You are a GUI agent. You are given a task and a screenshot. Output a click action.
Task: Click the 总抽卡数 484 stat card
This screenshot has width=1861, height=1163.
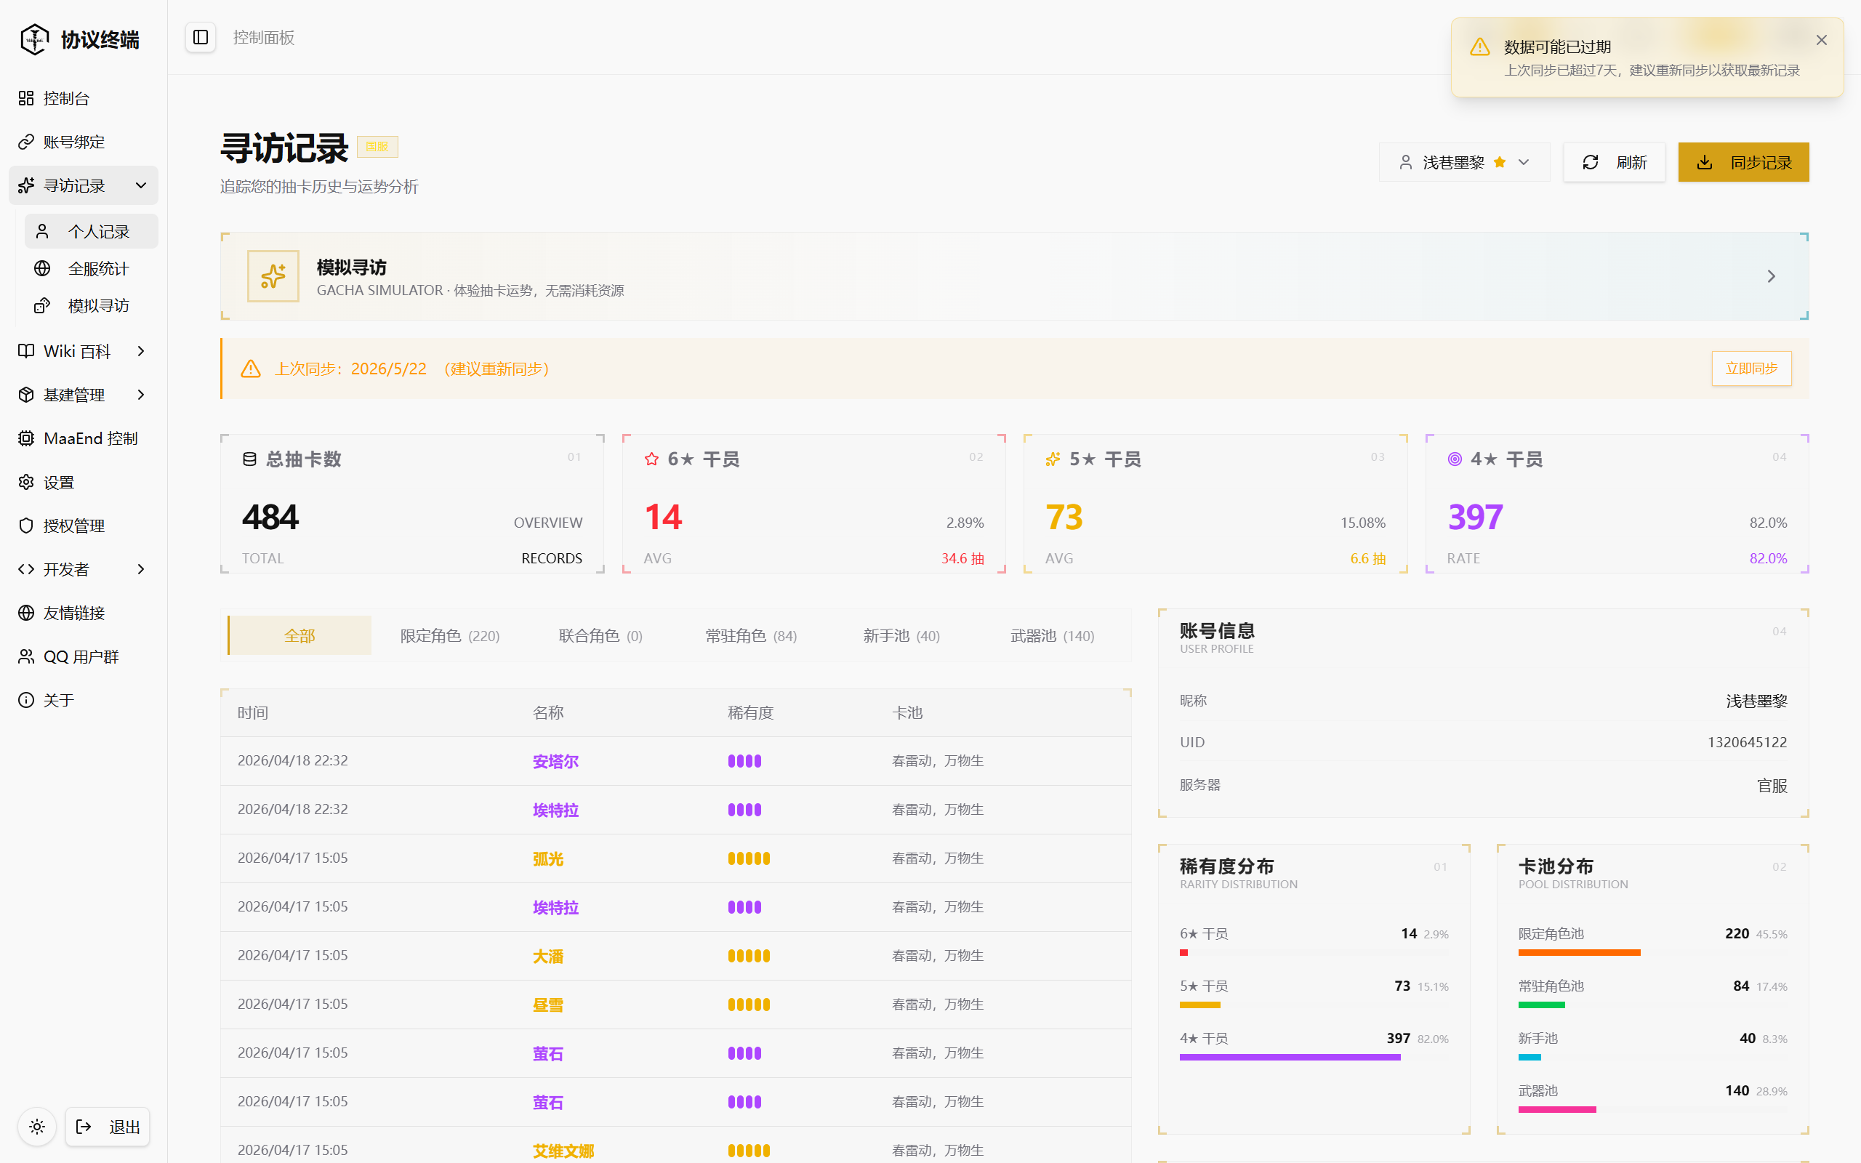412,504
